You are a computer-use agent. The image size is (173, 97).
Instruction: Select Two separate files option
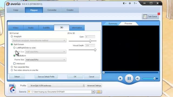12,67
